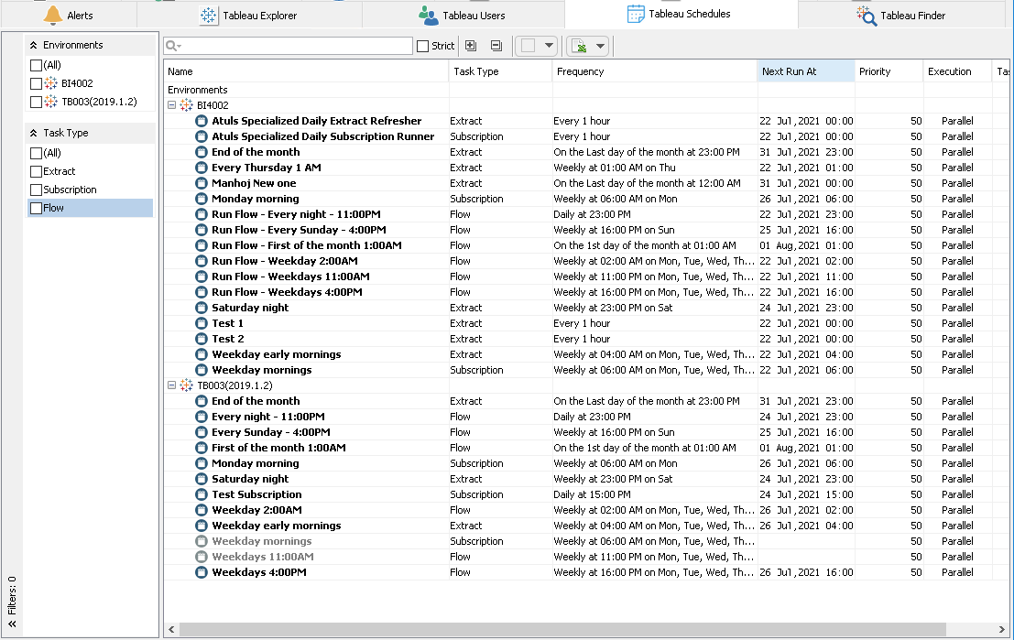Screen dimensions: 1014x640
Task: Go to the Tableau Finder tab
Action: pos(900,15)
